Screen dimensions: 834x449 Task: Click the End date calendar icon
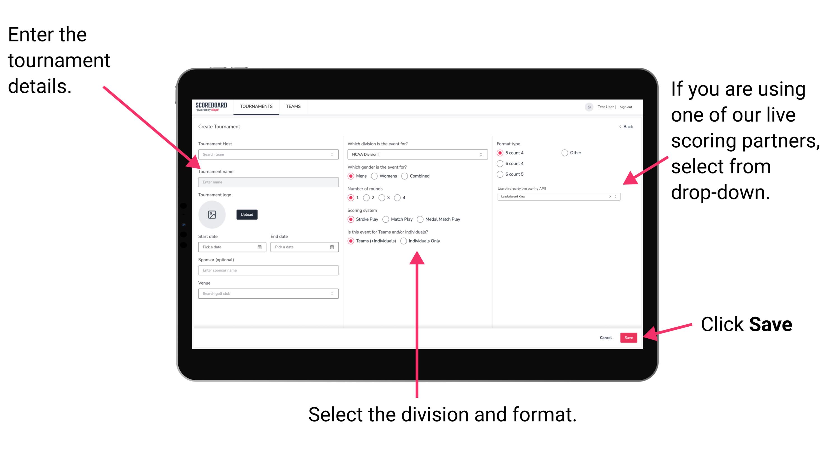332,246
